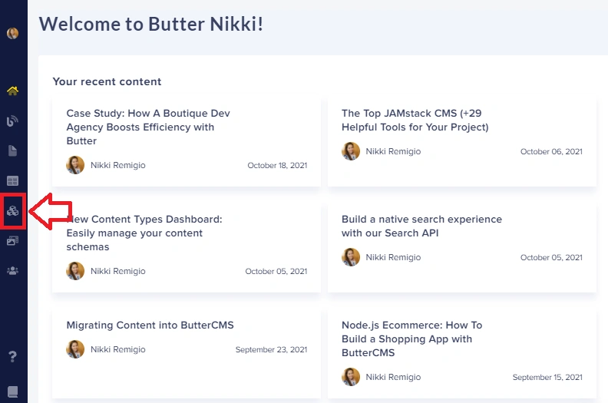
Task: Click the October 18, 2021 date
Action: (277, 165)
